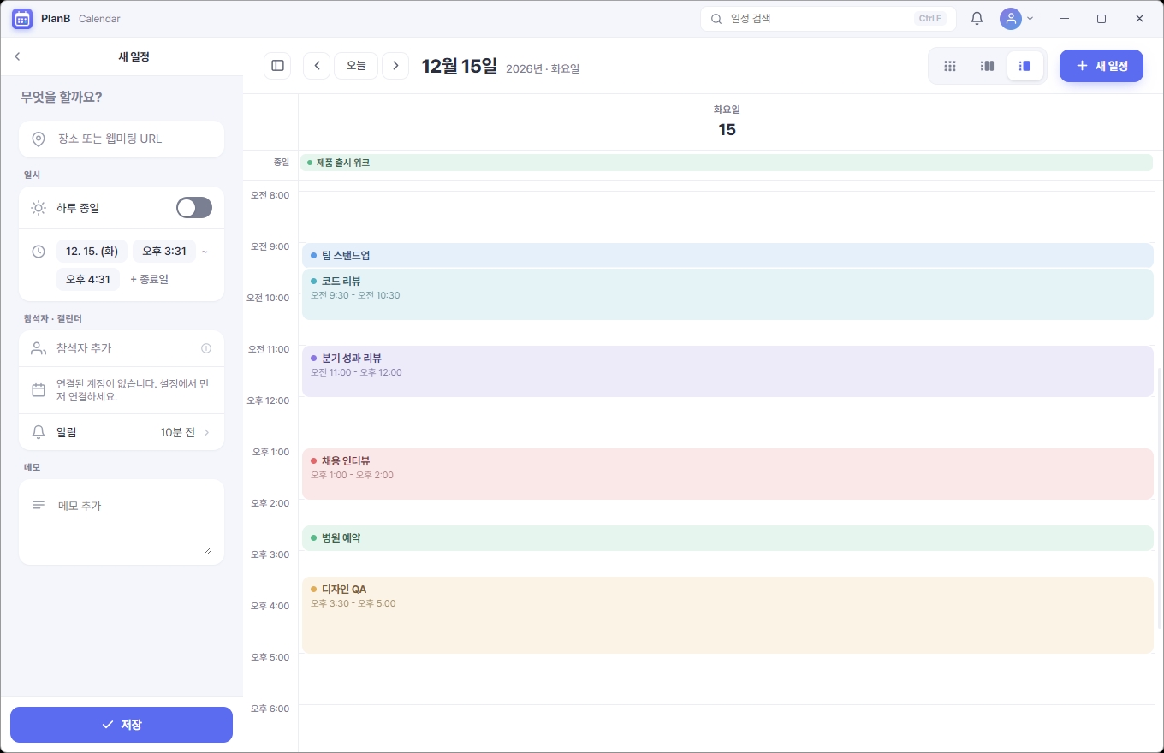Jump to today with 오늘 button
Viewport: 1164px width, 753px height.
tap(356, 65)
